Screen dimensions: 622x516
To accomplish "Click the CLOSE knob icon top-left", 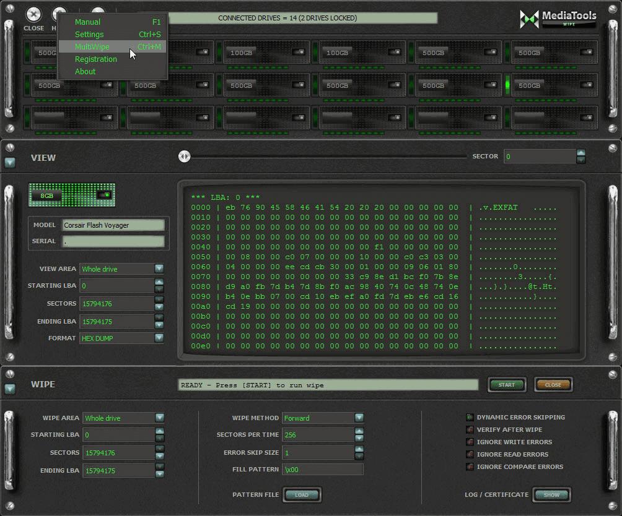I will pos(33,15).
